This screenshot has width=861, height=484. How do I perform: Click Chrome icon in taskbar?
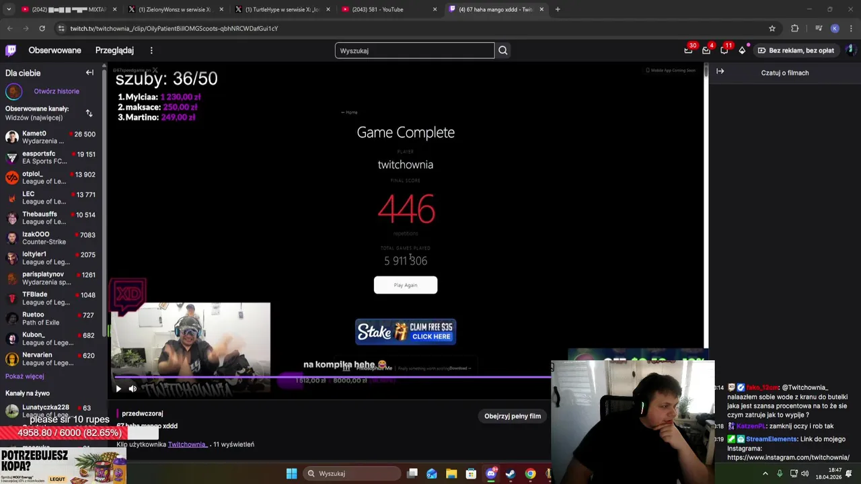(530, 473)
